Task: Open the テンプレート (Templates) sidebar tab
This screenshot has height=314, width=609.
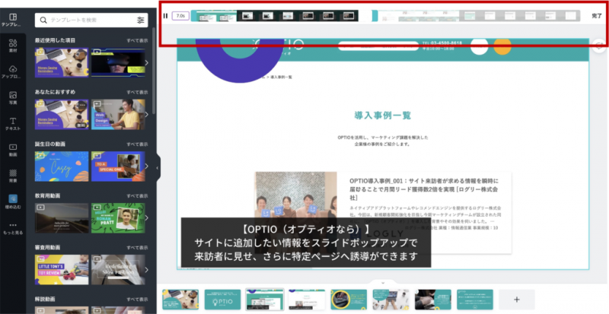Action: [x=13, y=21]
